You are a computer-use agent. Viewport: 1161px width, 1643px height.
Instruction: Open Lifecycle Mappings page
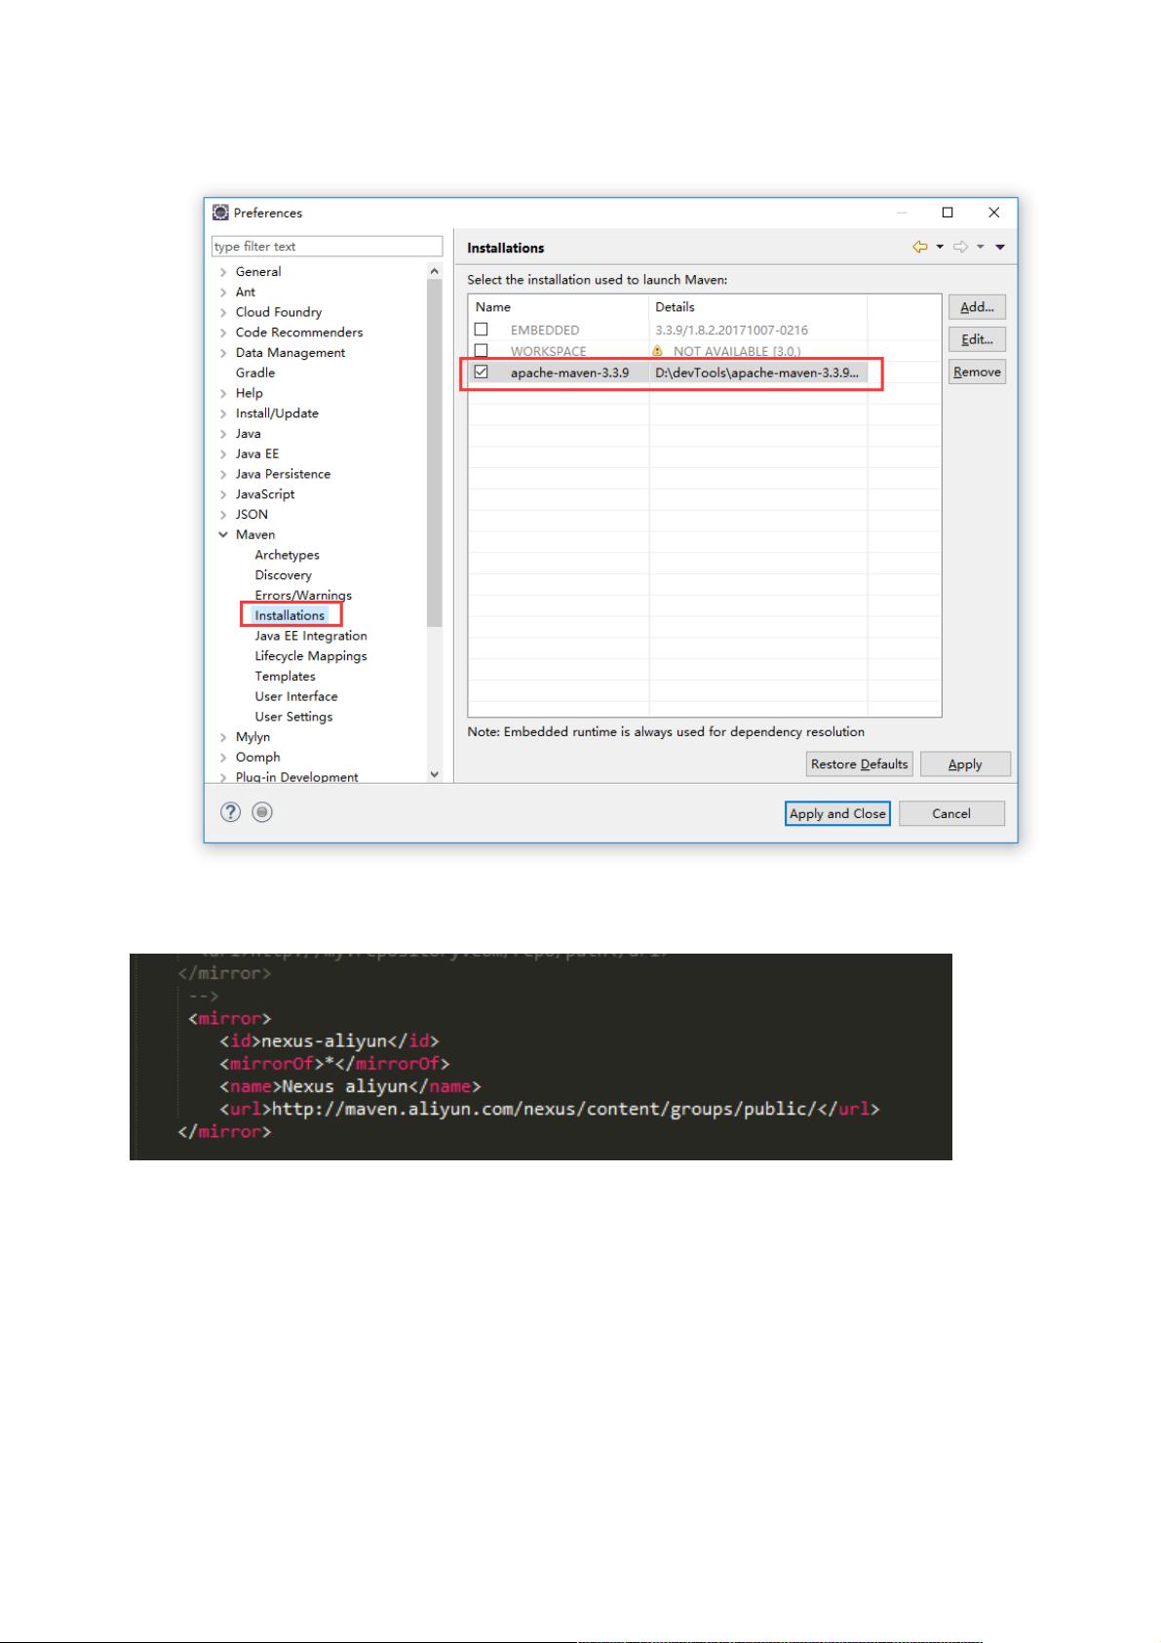pyautogui.click(x=311, y=656)
